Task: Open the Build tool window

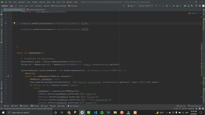Action: point(53,106)
